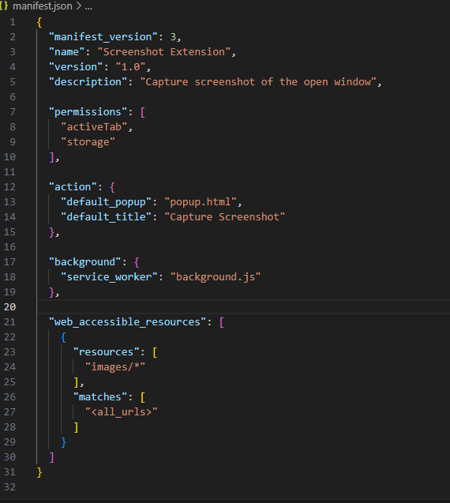Image resolution: width=450 pixels, height=503 pixels.
Task: Click the "action" key on line 12
Action: (73, 186)
